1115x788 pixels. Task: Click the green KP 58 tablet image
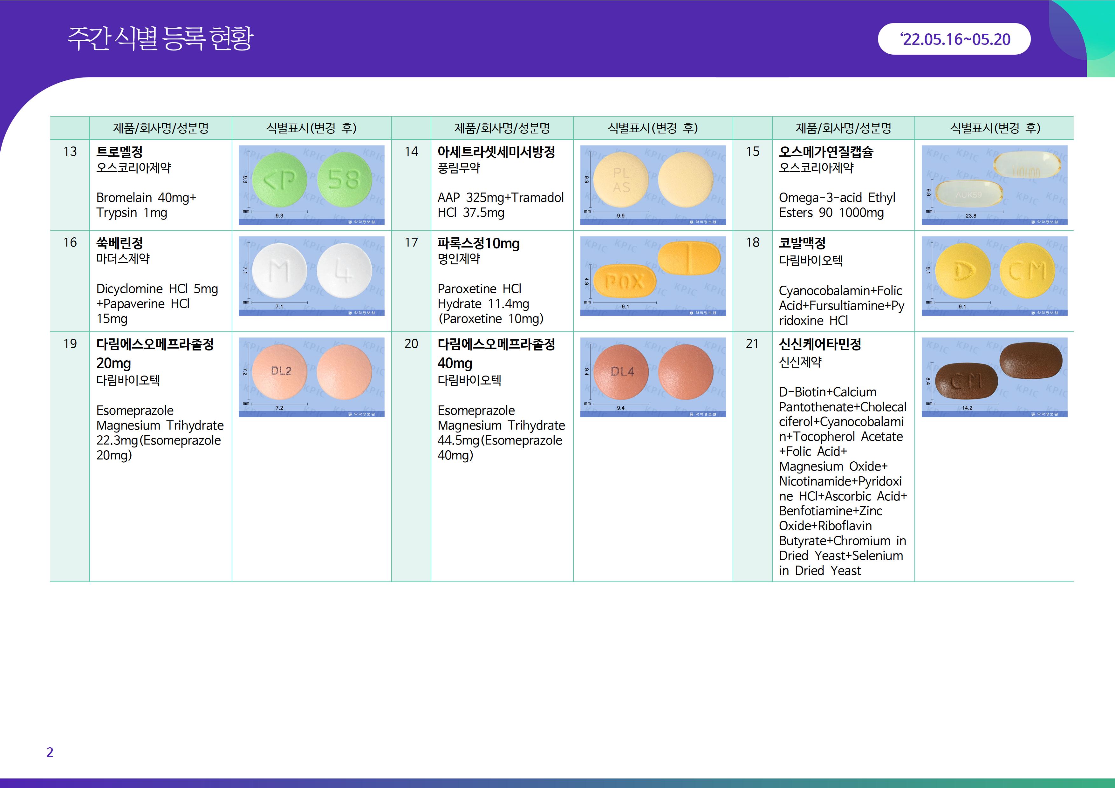311,185
